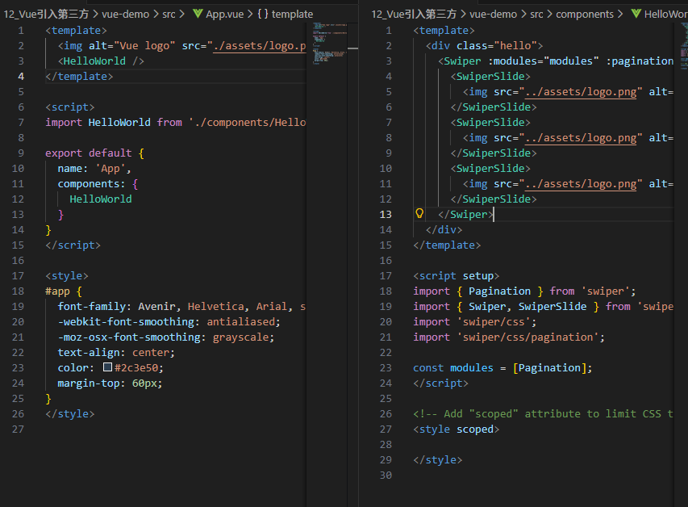The width and height of the screenshot is (688, 507).
Task: Click the HelloWorld tag in App.vue template
Action: point(101,61)
